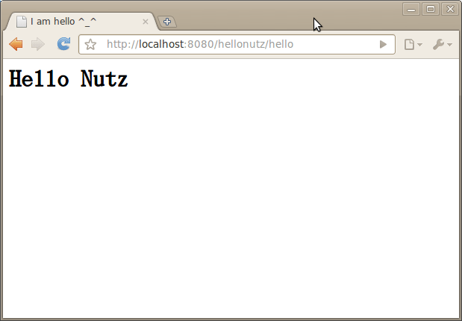Open the Page menu dropdown
The width and height of the screenshot is (462, 321).
413,45
